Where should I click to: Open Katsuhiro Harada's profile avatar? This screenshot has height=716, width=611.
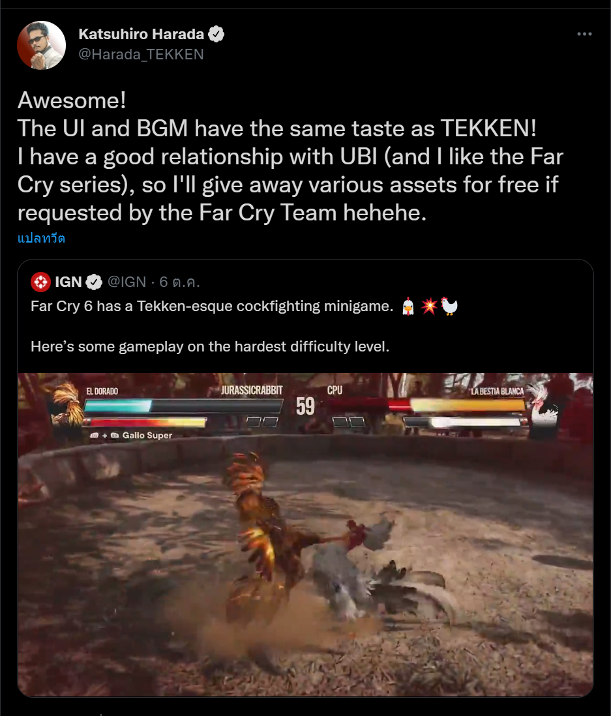[42, 45]
